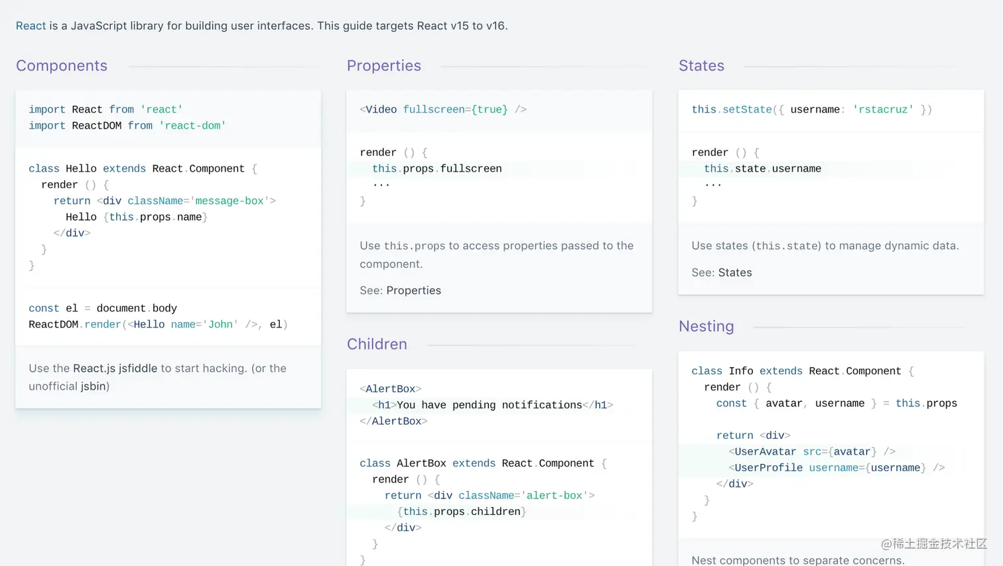1003x566 pixels.
Task: Click the this.setState username code line
Action: [x=812, y=109]
